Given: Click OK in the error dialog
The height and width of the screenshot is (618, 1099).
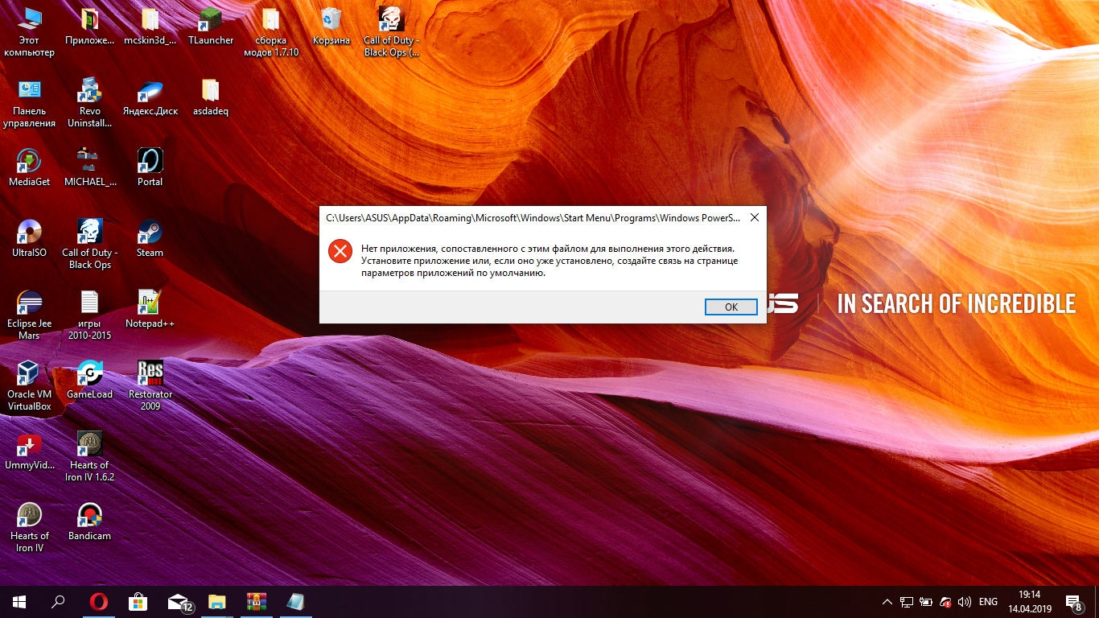Looking at the screenshot, I should tap(731, 307).
